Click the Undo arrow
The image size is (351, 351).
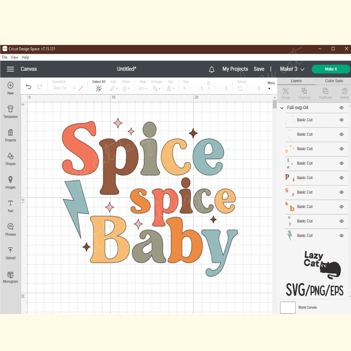(29, 87)
